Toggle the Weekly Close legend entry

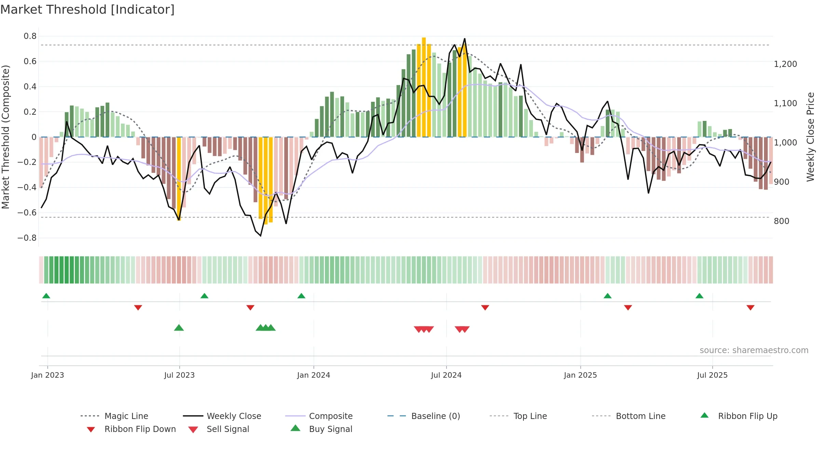tap(222, 416)
